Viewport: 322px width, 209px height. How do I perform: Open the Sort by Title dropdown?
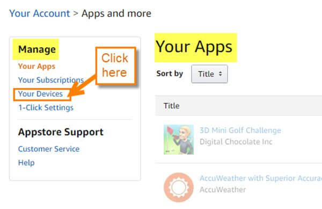coord(209,74)
